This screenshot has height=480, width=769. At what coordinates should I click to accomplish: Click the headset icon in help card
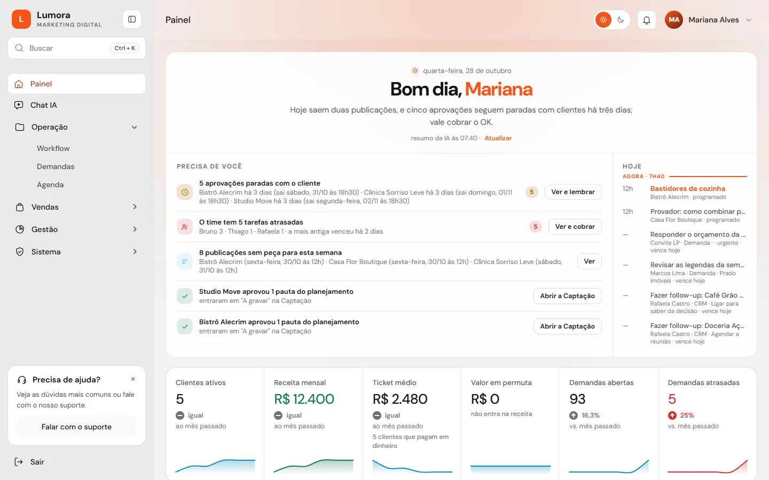click(x=22, y=380)
